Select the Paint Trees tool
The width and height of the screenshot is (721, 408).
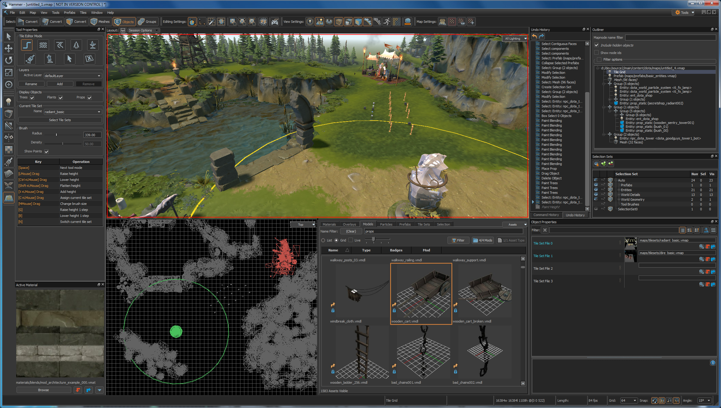pos(76,46)
